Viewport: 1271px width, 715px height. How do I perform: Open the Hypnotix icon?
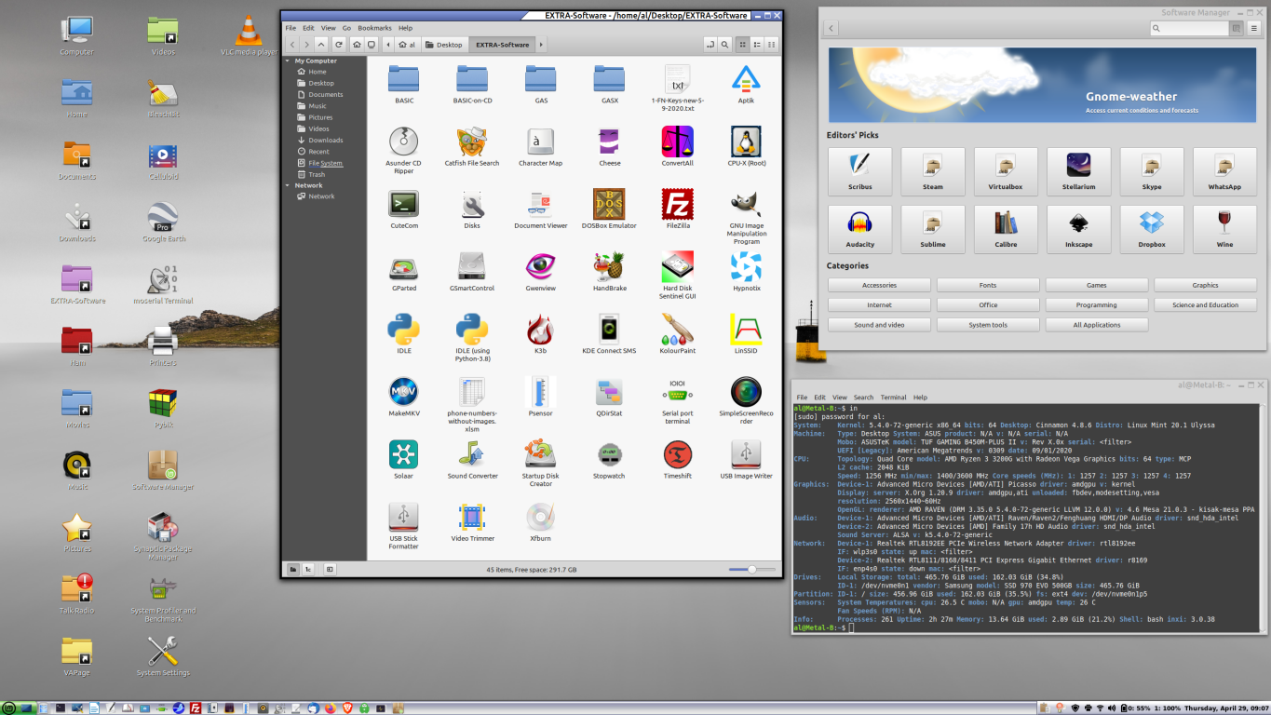[x=746, y=266]
